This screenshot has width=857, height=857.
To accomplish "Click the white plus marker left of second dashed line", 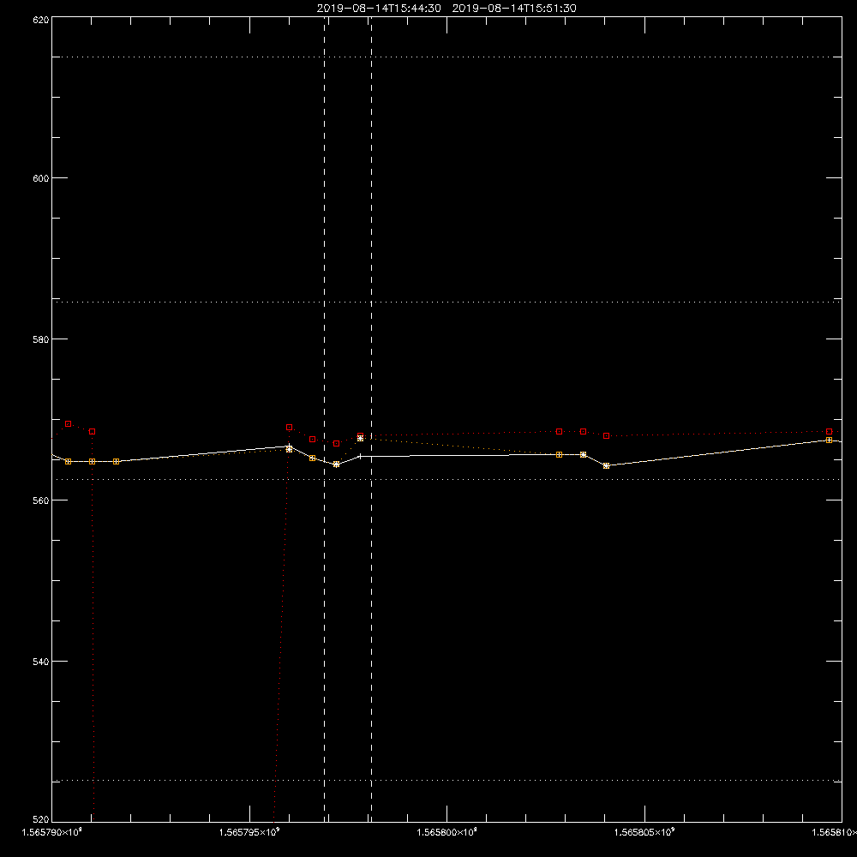I will coord(360,457).
